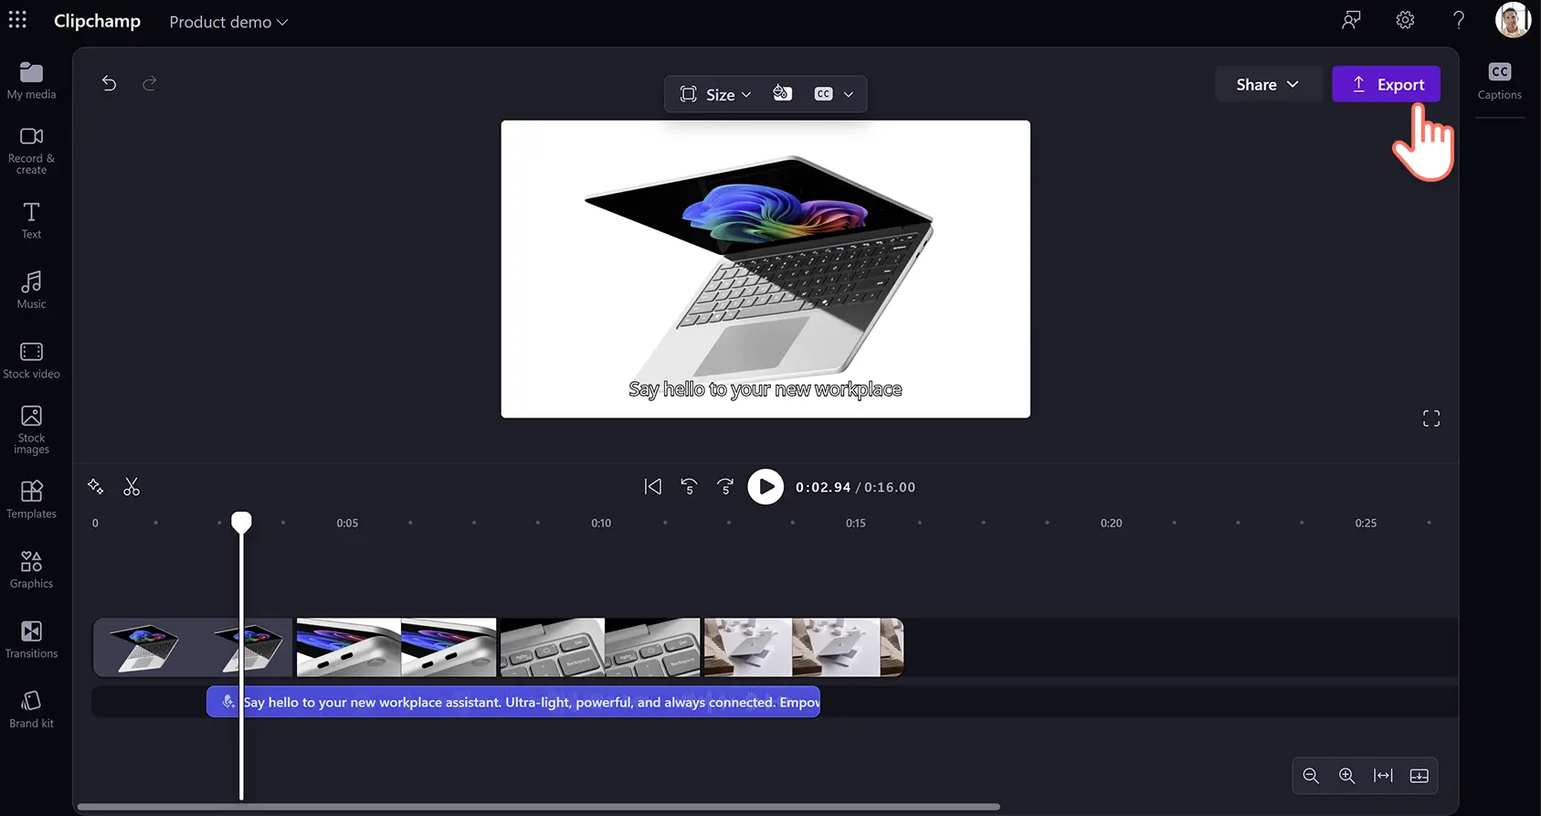Viewport: 1541px width, 816px height.
Task: Open the Size dropdown
Action: [715, 94]
